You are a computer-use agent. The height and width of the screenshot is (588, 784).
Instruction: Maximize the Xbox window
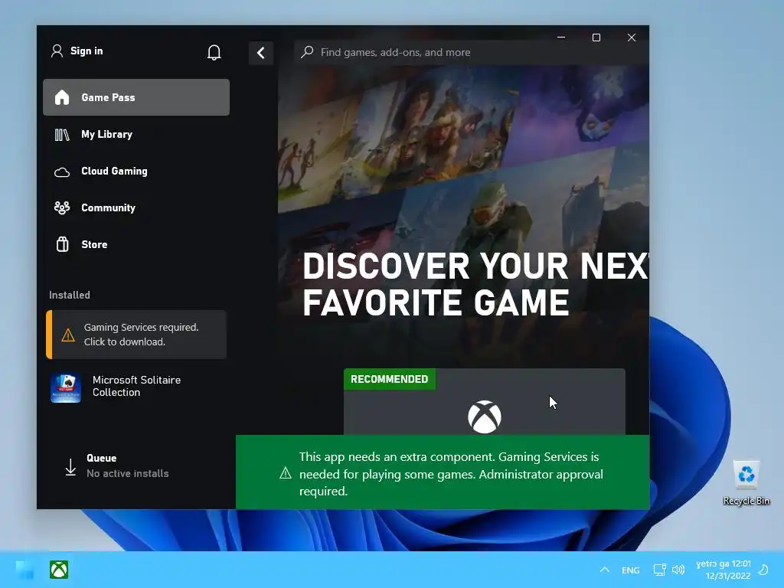596,38
